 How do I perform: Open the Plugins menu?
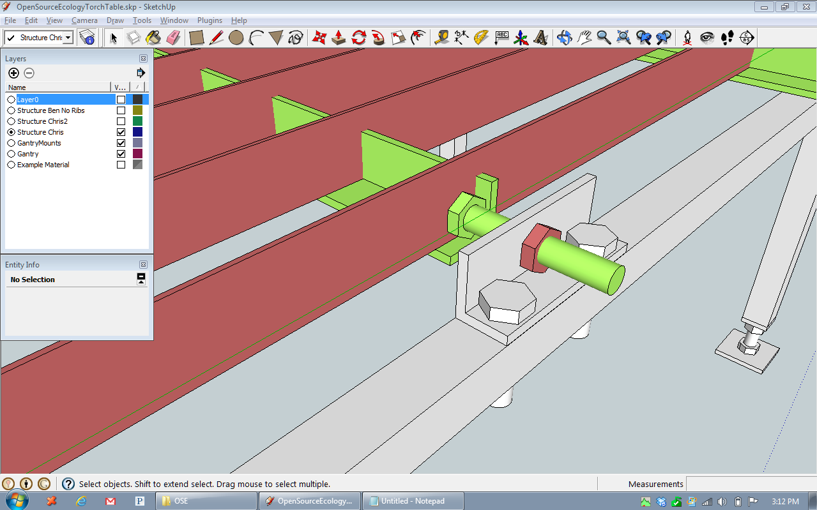(210, 20)
